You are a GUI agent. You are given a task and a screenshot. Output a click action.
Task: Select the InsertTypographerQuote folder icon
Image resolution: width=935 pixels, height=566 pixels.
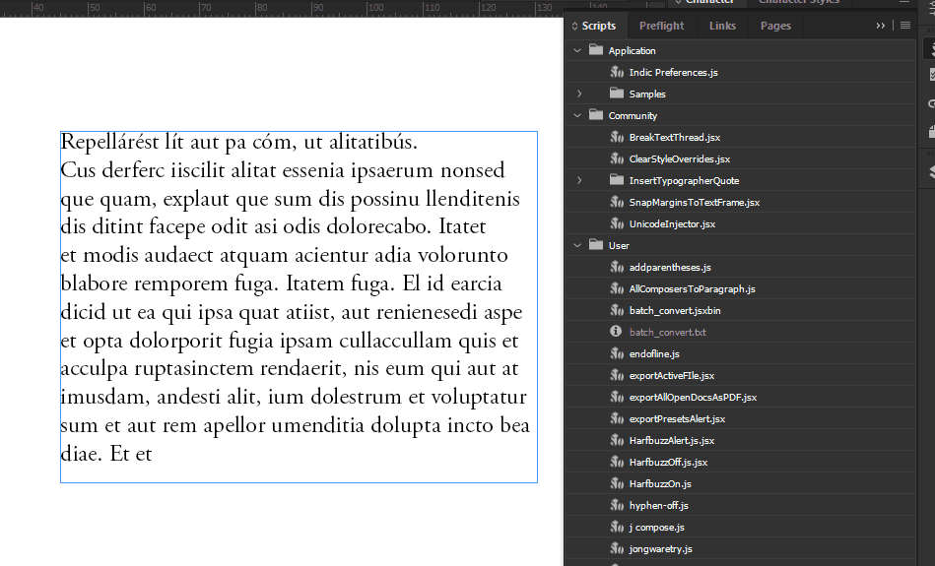tap(617, 179)
